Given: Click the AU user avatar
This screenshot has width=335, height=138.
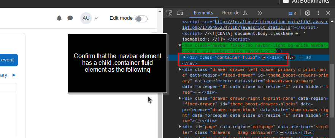Looking at the screenshot, I should click(86, 18).
